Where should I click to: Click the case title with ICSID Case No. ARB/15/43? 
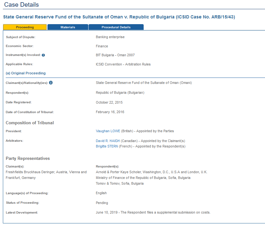[119, 17]
